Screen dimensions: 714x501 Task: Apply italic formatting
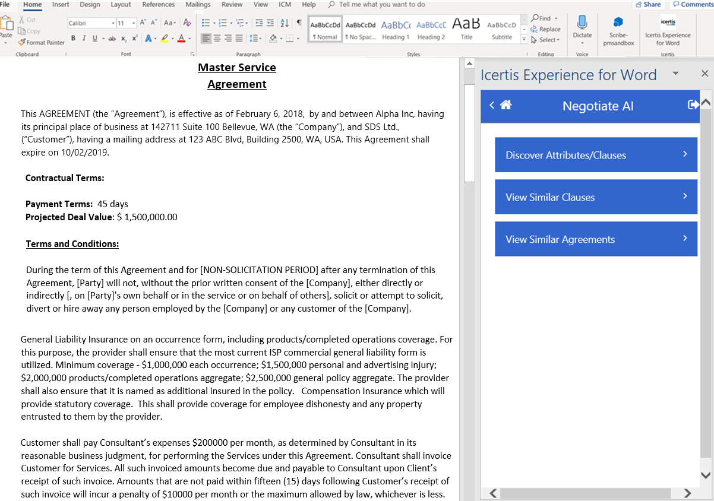pos(84,39)
